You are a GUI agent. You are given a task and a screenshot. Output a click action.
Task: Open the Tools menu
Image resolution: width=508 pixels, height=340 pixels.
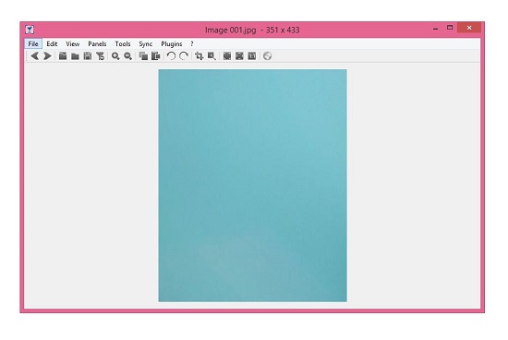pyautogui.click(x=123, y=43)
